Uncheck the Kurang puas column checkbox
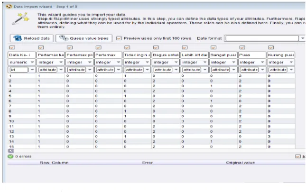The height and width of the screenshot is (192, 306). tap(271, 47)
